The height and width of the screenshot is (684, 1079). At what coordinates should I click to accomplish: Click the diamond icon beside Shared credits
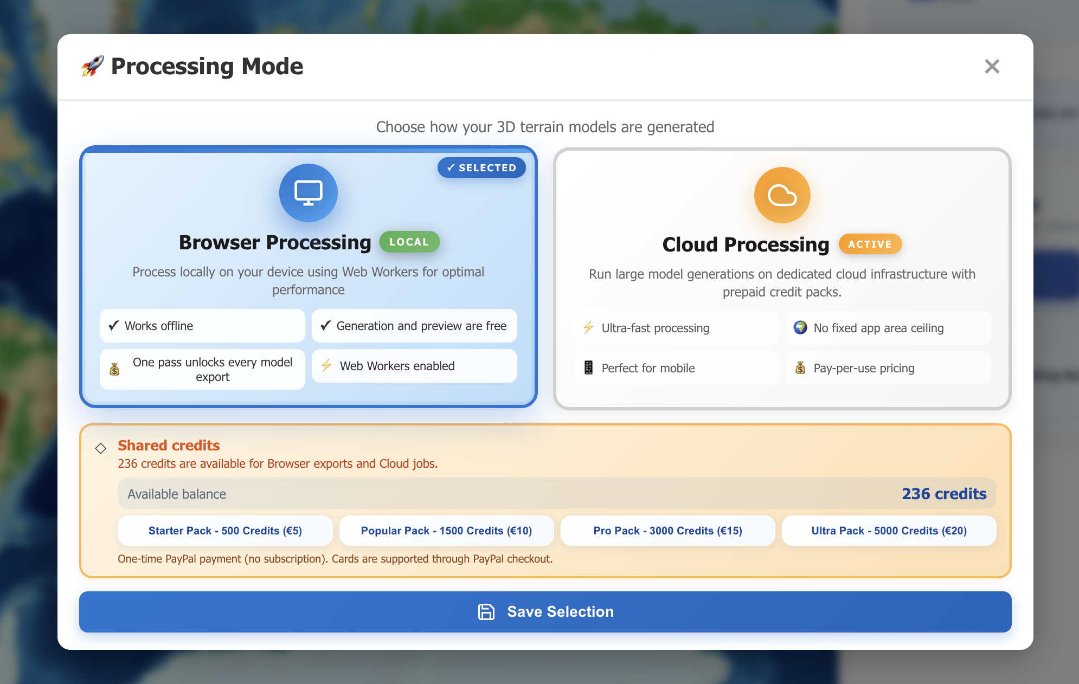101,448
